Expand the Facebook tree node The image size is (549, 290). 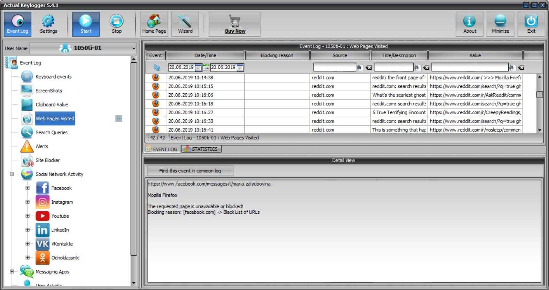28,188
